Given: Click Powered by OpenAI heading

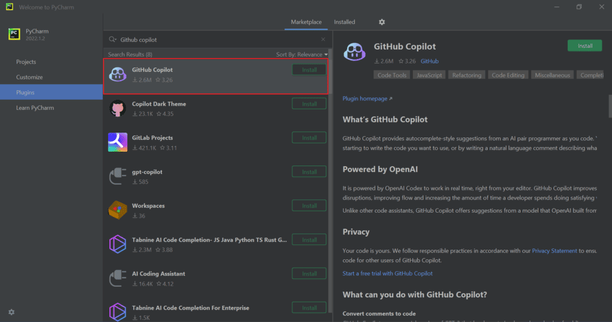Looking at the screenshot, I should click(380, 170).
